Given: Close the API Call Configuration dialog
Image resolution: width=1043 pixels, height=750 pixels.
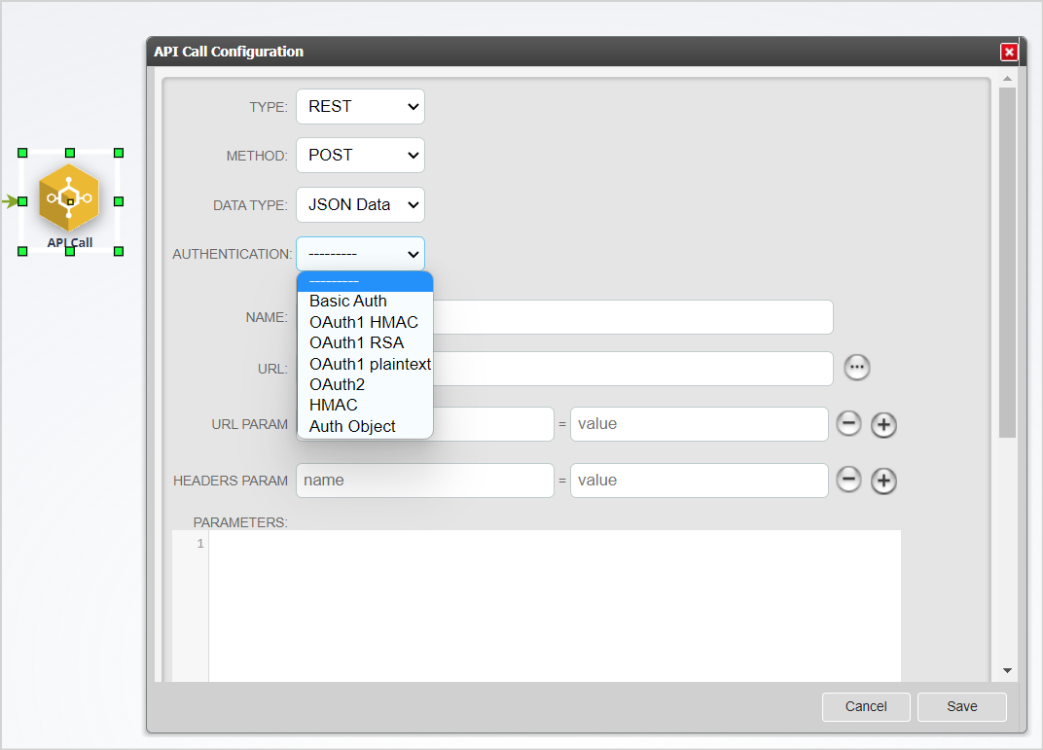Looking at the screenshot, I should click(1009, 52).
